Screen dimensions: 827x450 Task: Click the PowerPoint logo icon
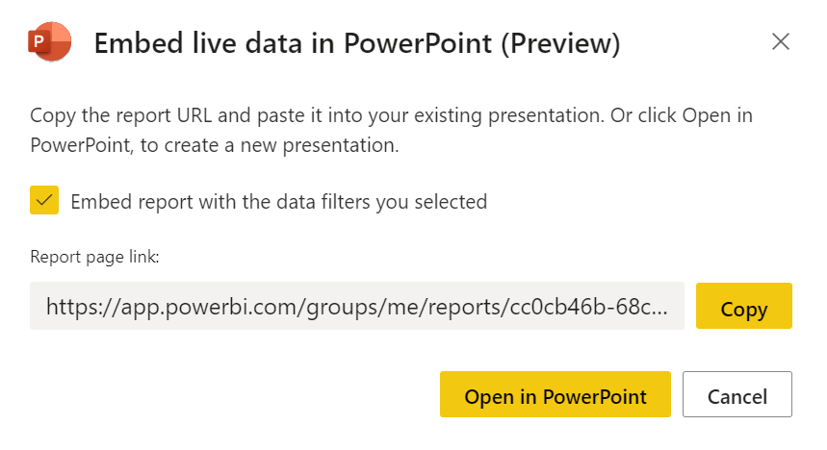(49, 41)
